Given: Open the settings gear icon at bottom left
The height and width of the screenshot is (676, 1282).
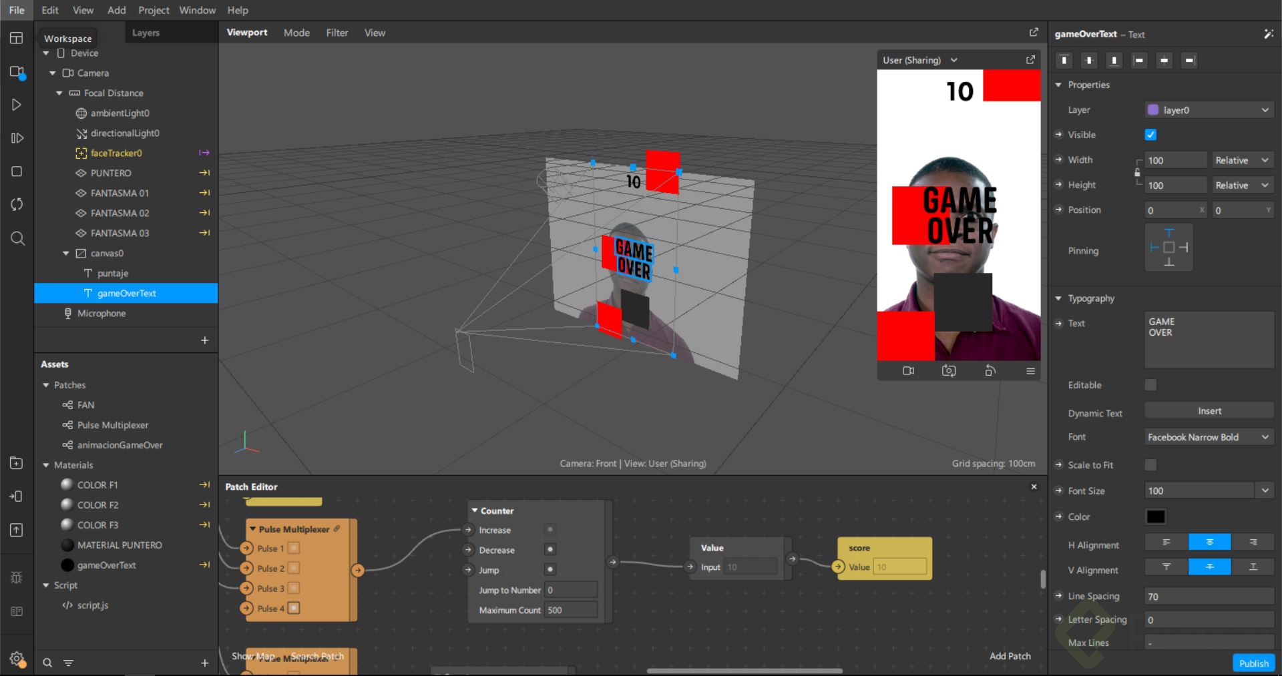Looking at the screenshot, I should click(17, 658).
